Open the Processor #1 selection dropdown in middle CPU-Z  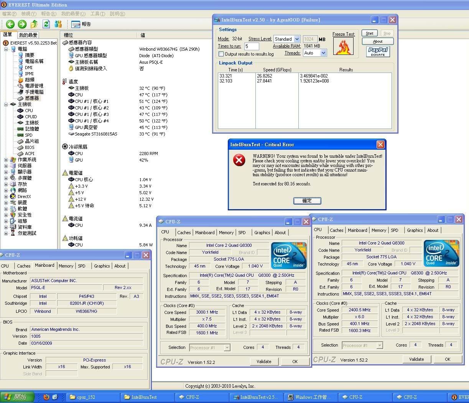point(227,348)
